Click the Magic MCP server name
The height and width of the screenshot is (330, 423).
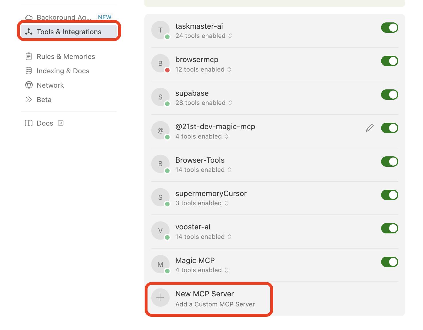tap(195, 260)
